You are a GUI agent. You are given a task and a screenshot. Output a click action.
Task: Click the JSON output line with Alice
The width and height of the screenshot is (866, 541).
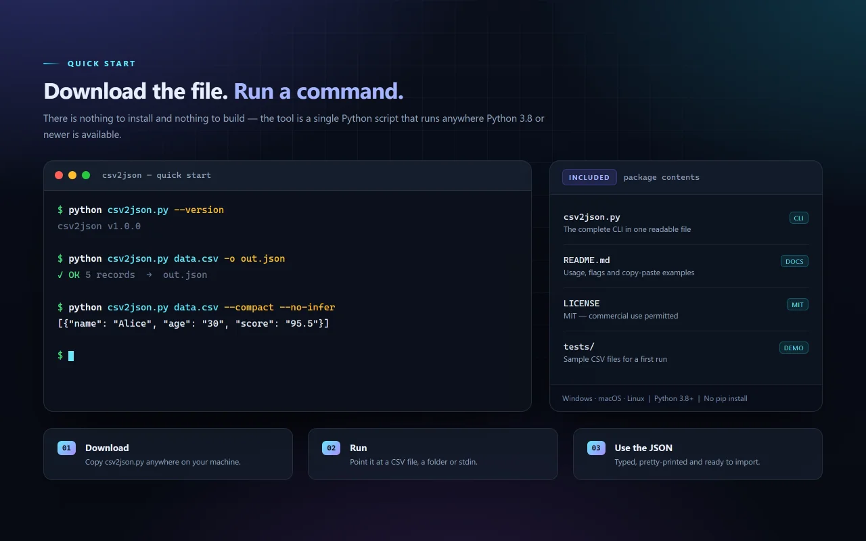click(x=193, y=323)
